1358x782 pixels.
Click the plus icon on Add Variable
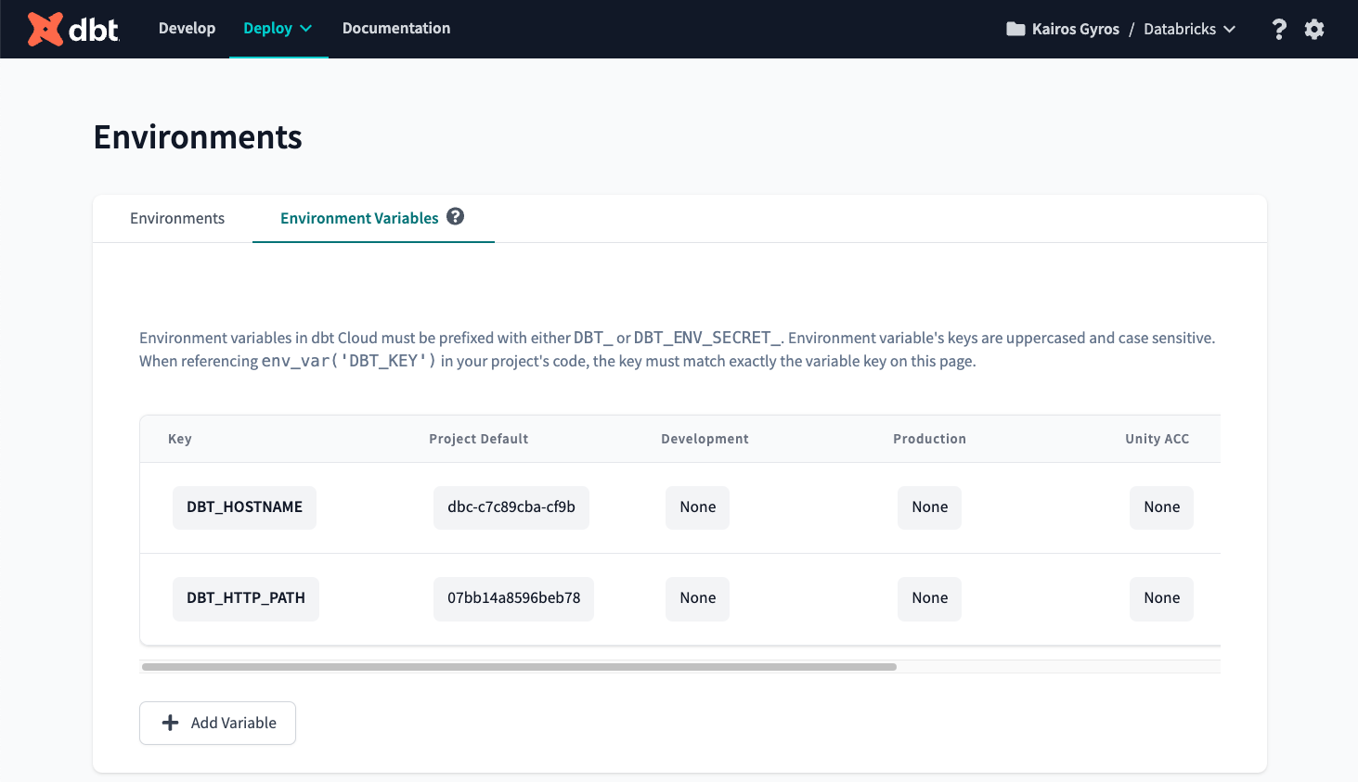coord(170,723)
